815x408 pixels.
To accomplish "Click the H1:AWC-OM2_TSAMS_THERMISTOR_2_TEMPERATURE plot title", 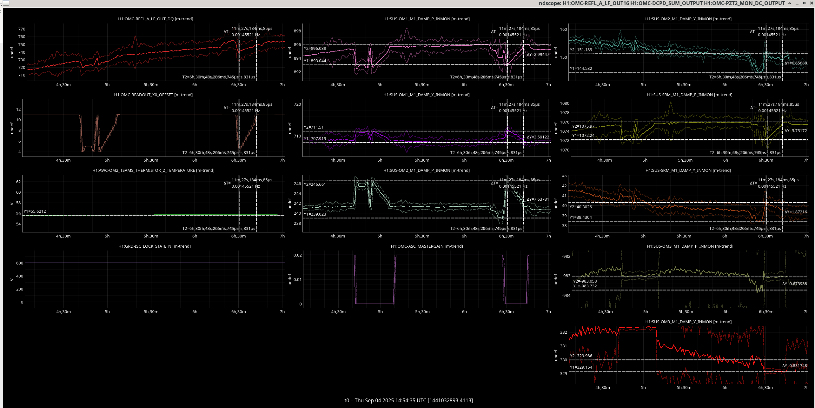I will (153, 170).
